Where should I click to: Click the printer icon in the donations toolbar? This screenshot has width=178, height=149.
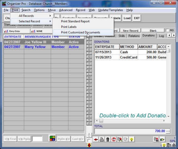(102, 140)
